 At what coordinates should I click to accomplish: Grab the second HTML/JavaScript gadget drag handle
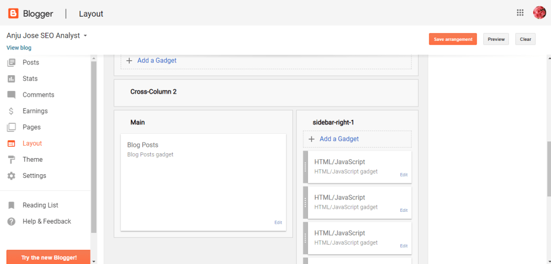[x=305, y=202]
